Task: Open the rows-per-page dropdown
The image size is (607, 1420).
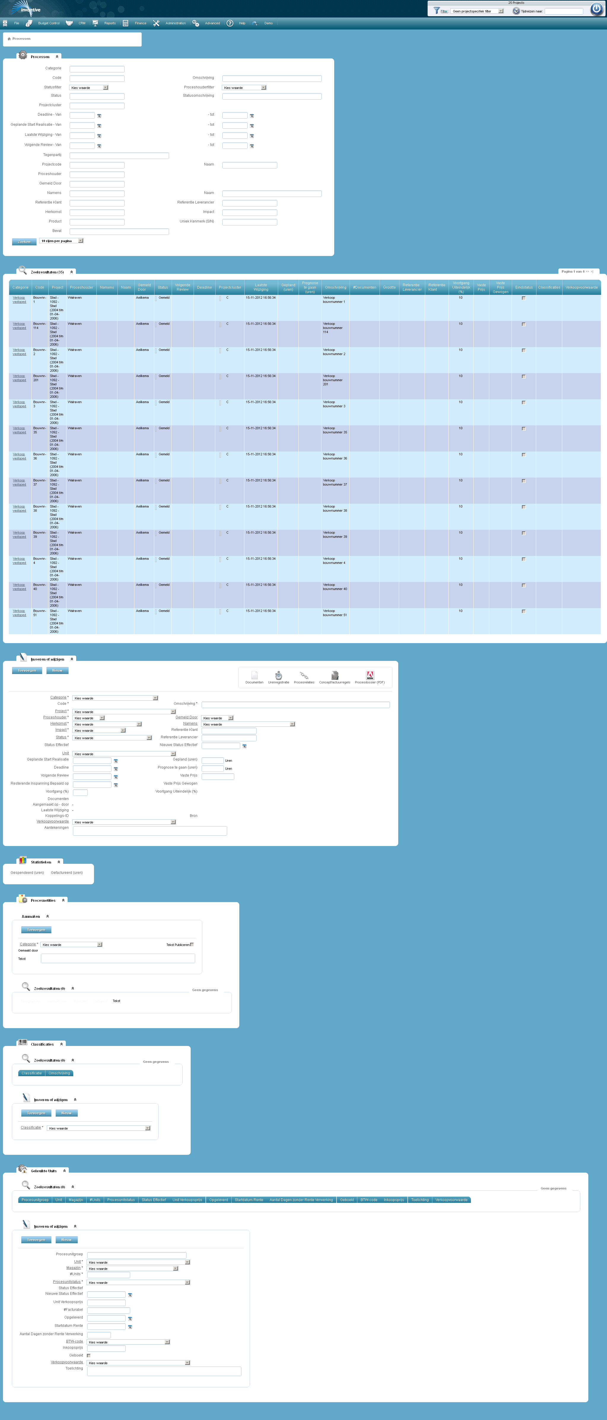Action: pos(61,241)
